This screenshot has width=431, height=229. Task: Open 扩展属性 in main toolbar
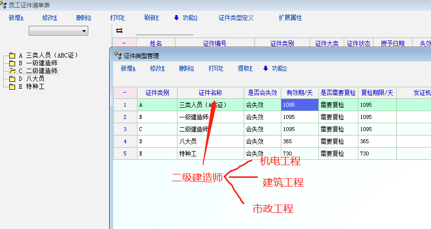pos(290,18)
